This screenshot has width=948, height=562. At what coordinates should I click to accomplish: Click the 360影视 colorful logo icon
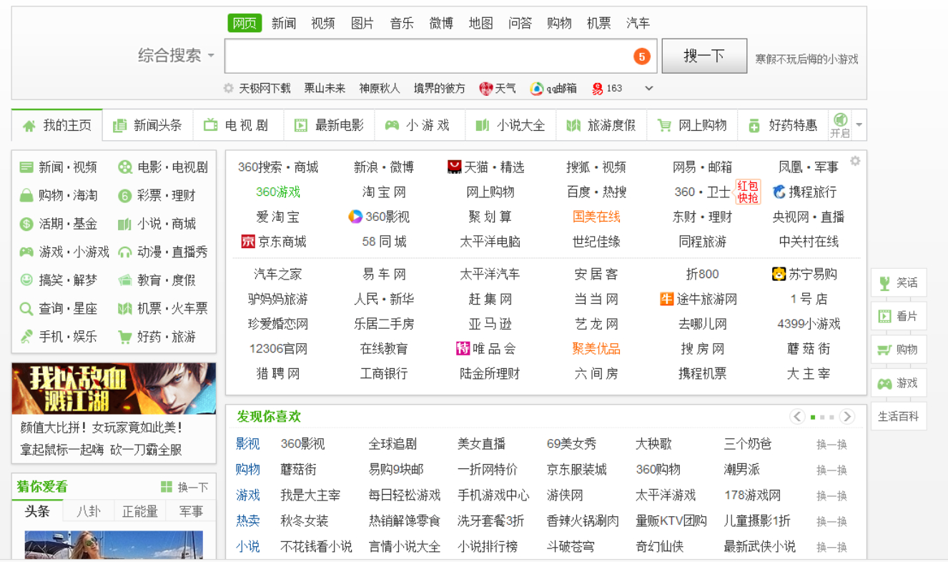pyautogui.click(x=355, y=217)
